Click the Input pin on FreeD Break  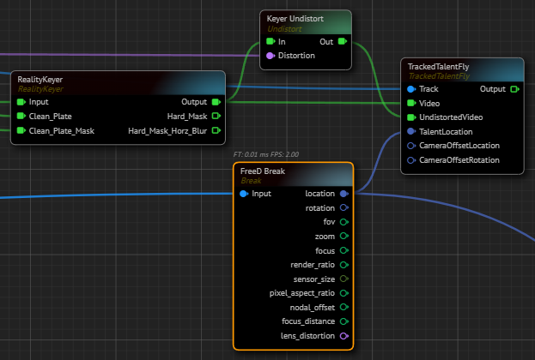click(x=244, y=194)
